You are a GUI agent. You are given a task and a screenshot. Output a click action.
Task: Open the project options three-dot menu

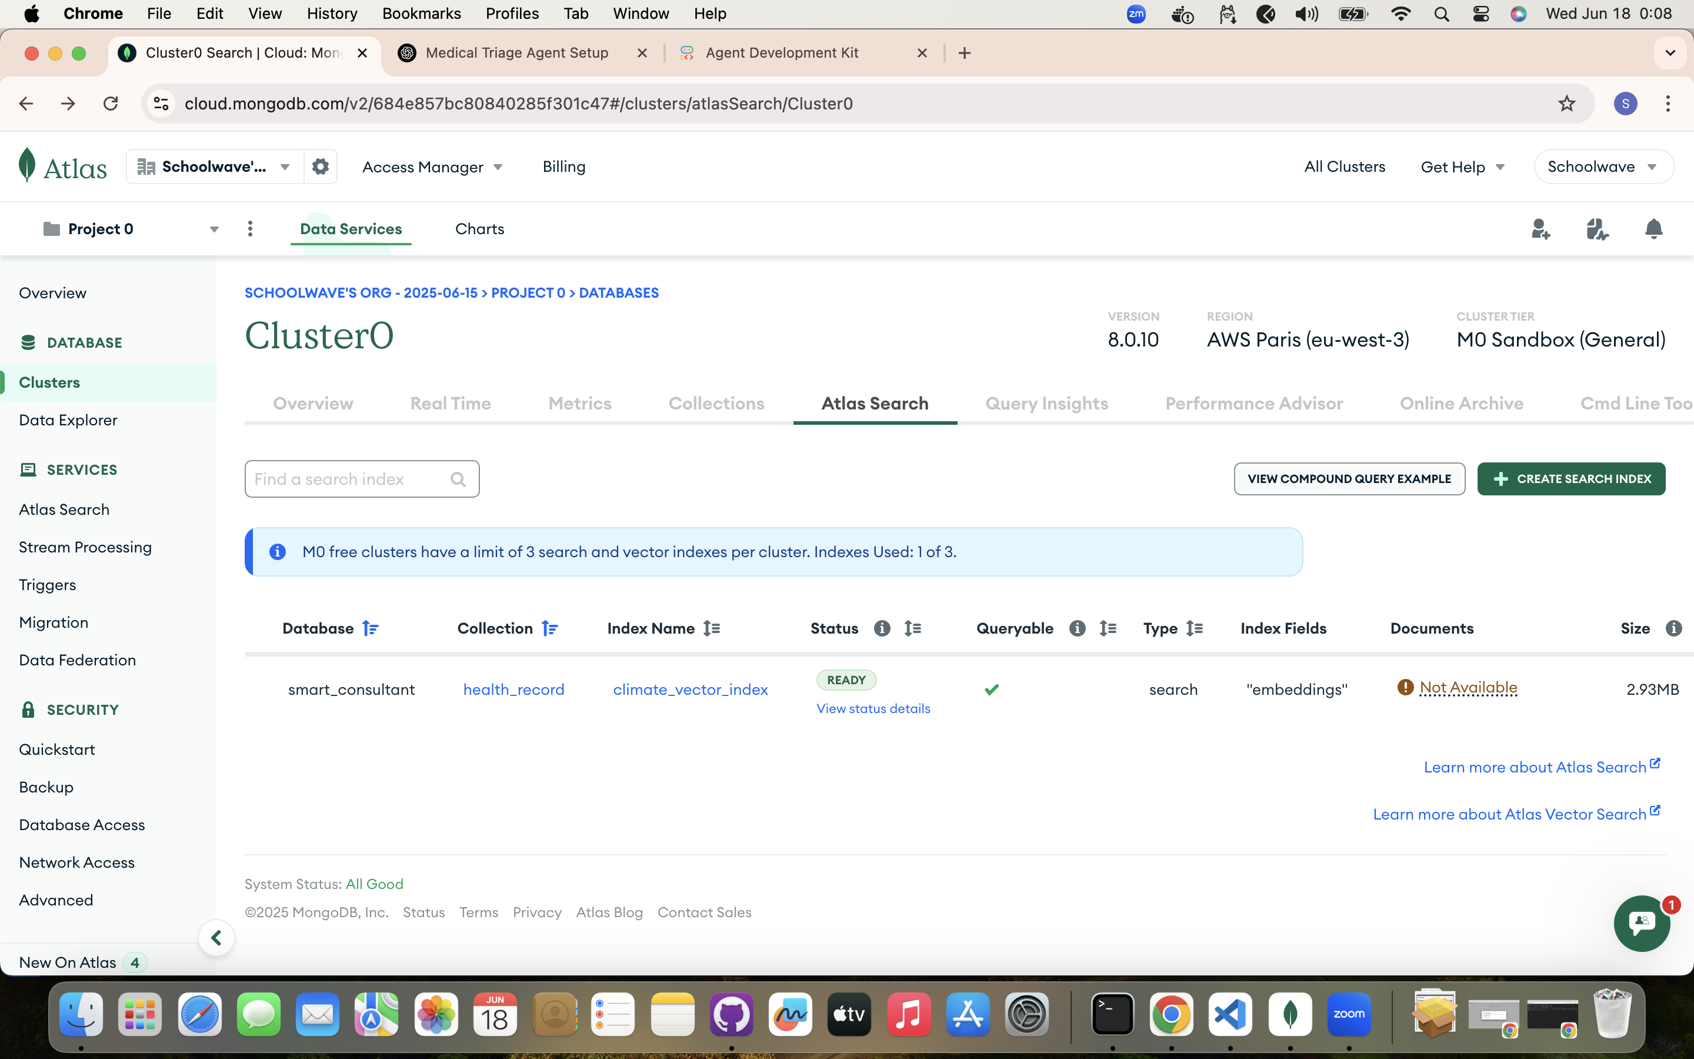click(250, 229)
